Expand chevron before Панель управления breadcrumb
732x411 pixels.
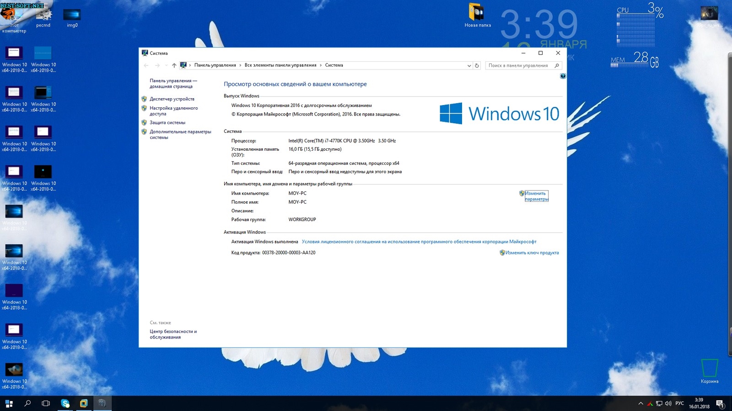[190, 65]
